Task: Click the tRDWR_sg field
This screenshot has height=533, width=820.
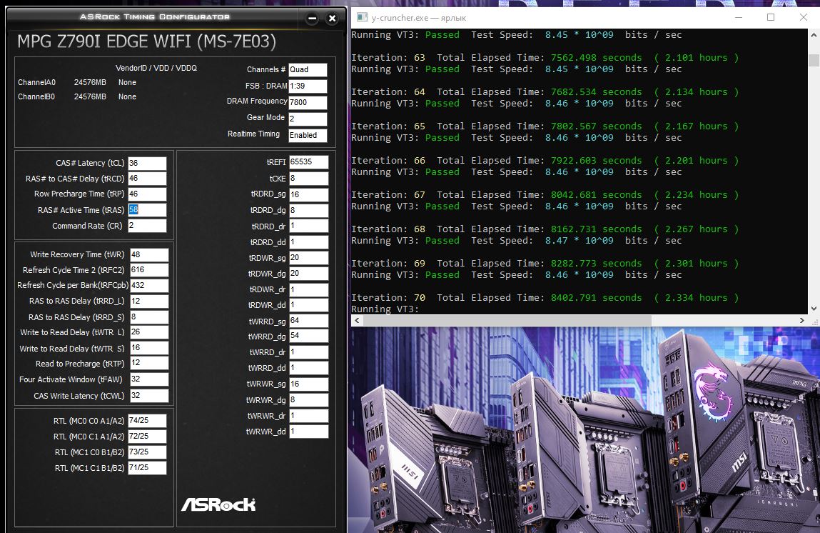Action: click(x=308, y=258)
